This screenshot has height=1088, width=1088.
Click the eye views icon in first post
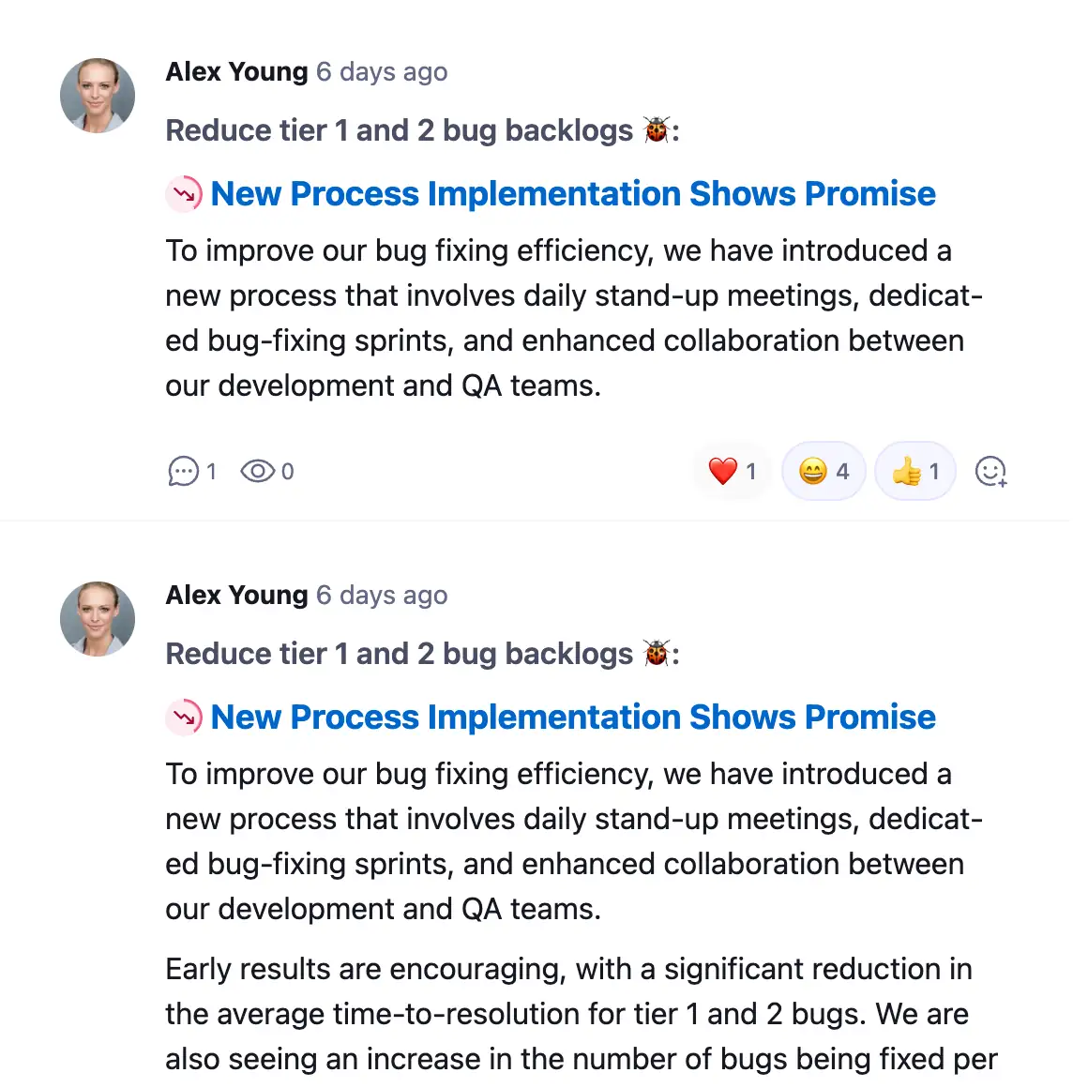point(258,471)
